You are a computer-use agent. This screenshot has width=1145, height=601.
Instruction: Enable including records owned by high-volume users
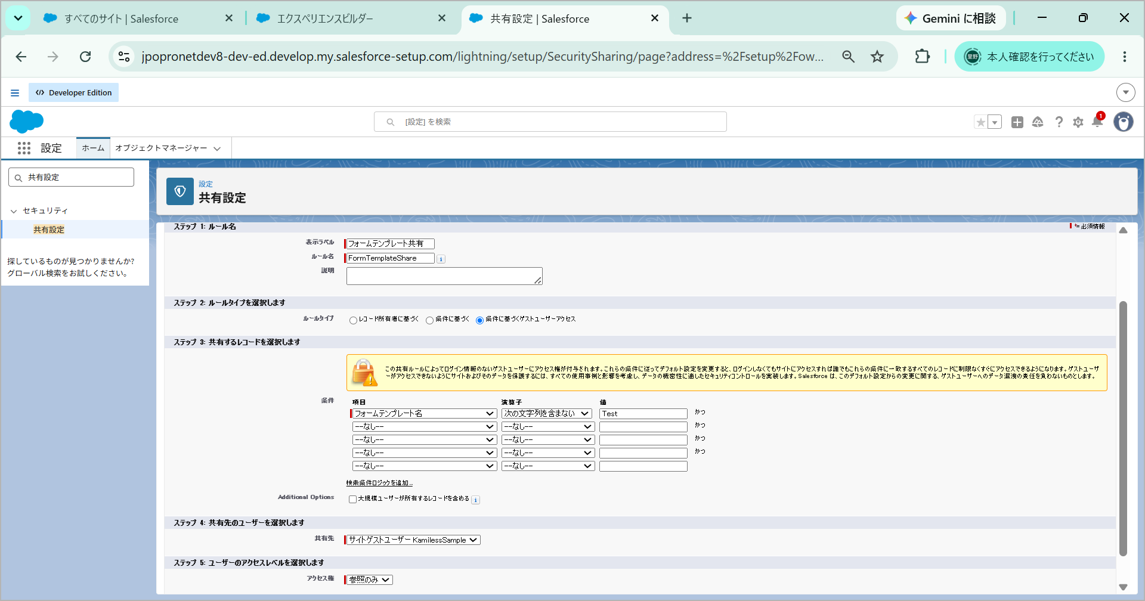[352, 499]
